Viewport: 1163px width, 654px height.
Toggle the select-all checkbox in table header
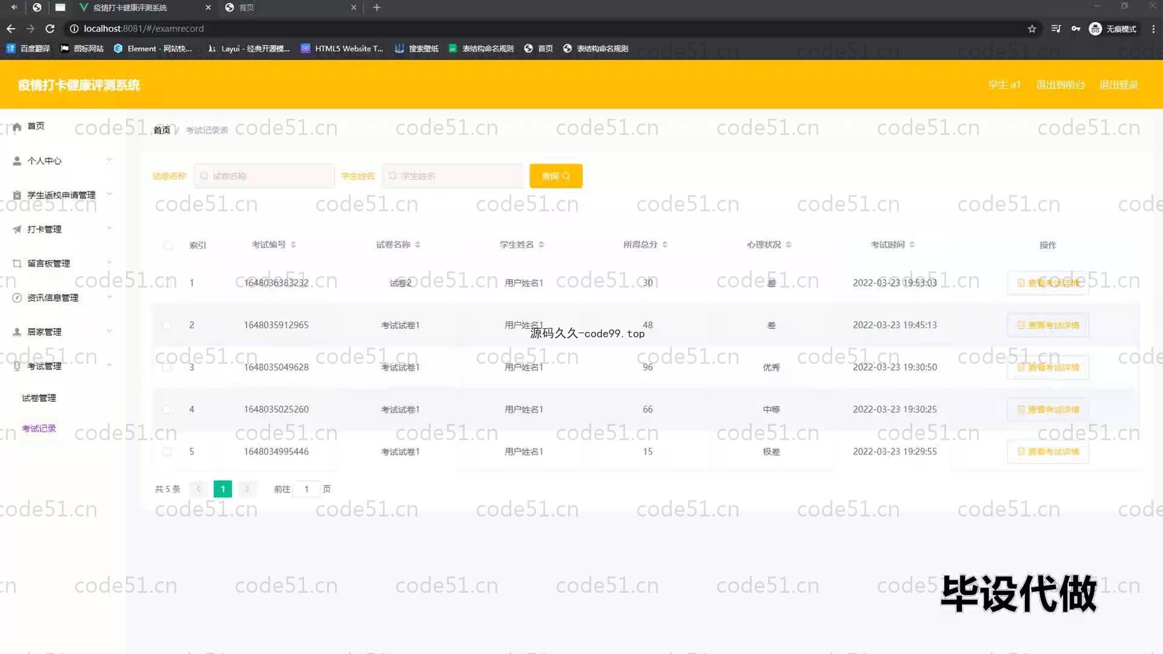pos(168,245)
